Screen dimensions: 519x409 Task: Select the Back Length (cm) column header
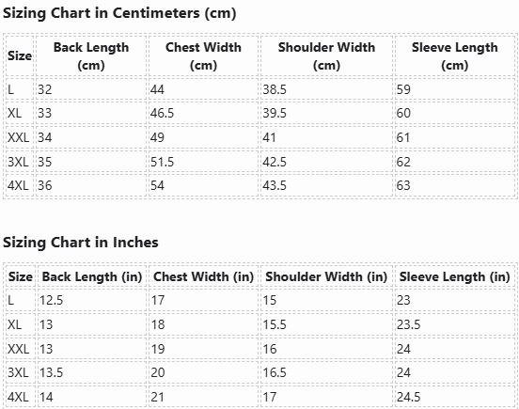[91, 55]
